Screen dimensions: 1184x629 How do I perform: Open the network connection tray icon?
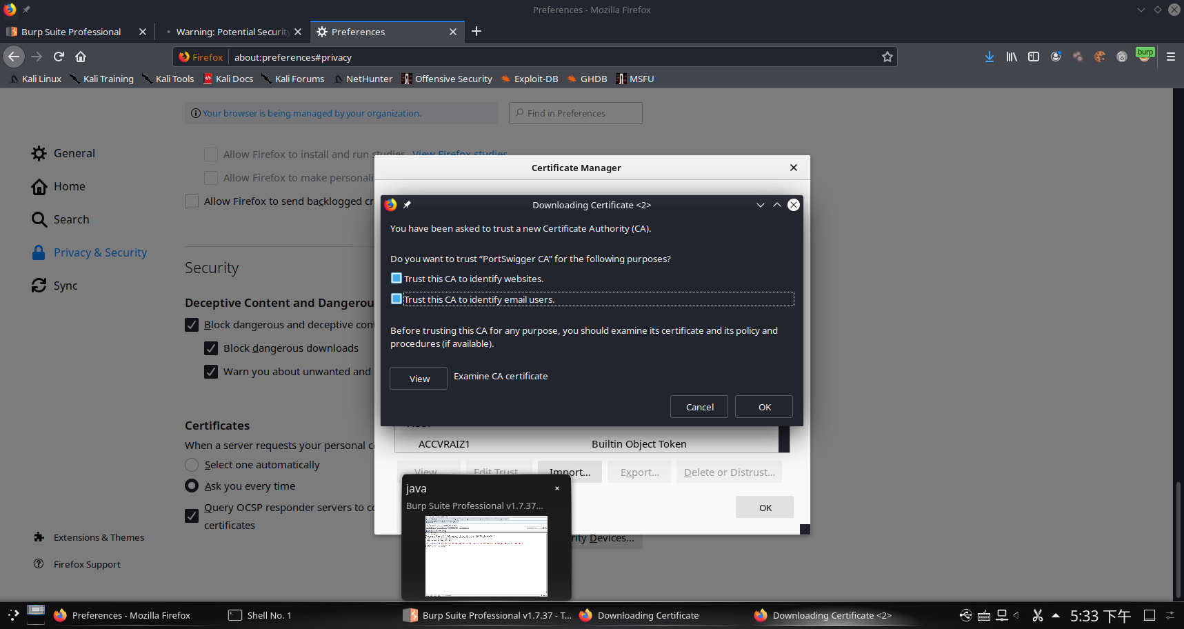[x=1003, y=615]
